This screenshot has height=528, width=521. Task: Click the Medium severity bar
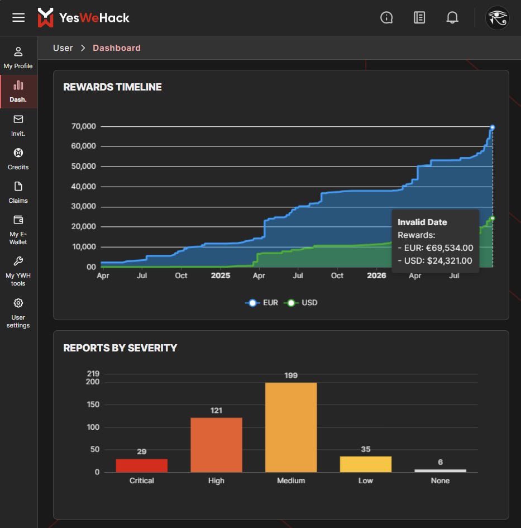click(x=291, y=427)
